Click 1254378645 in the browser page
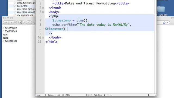 point(10,31)
